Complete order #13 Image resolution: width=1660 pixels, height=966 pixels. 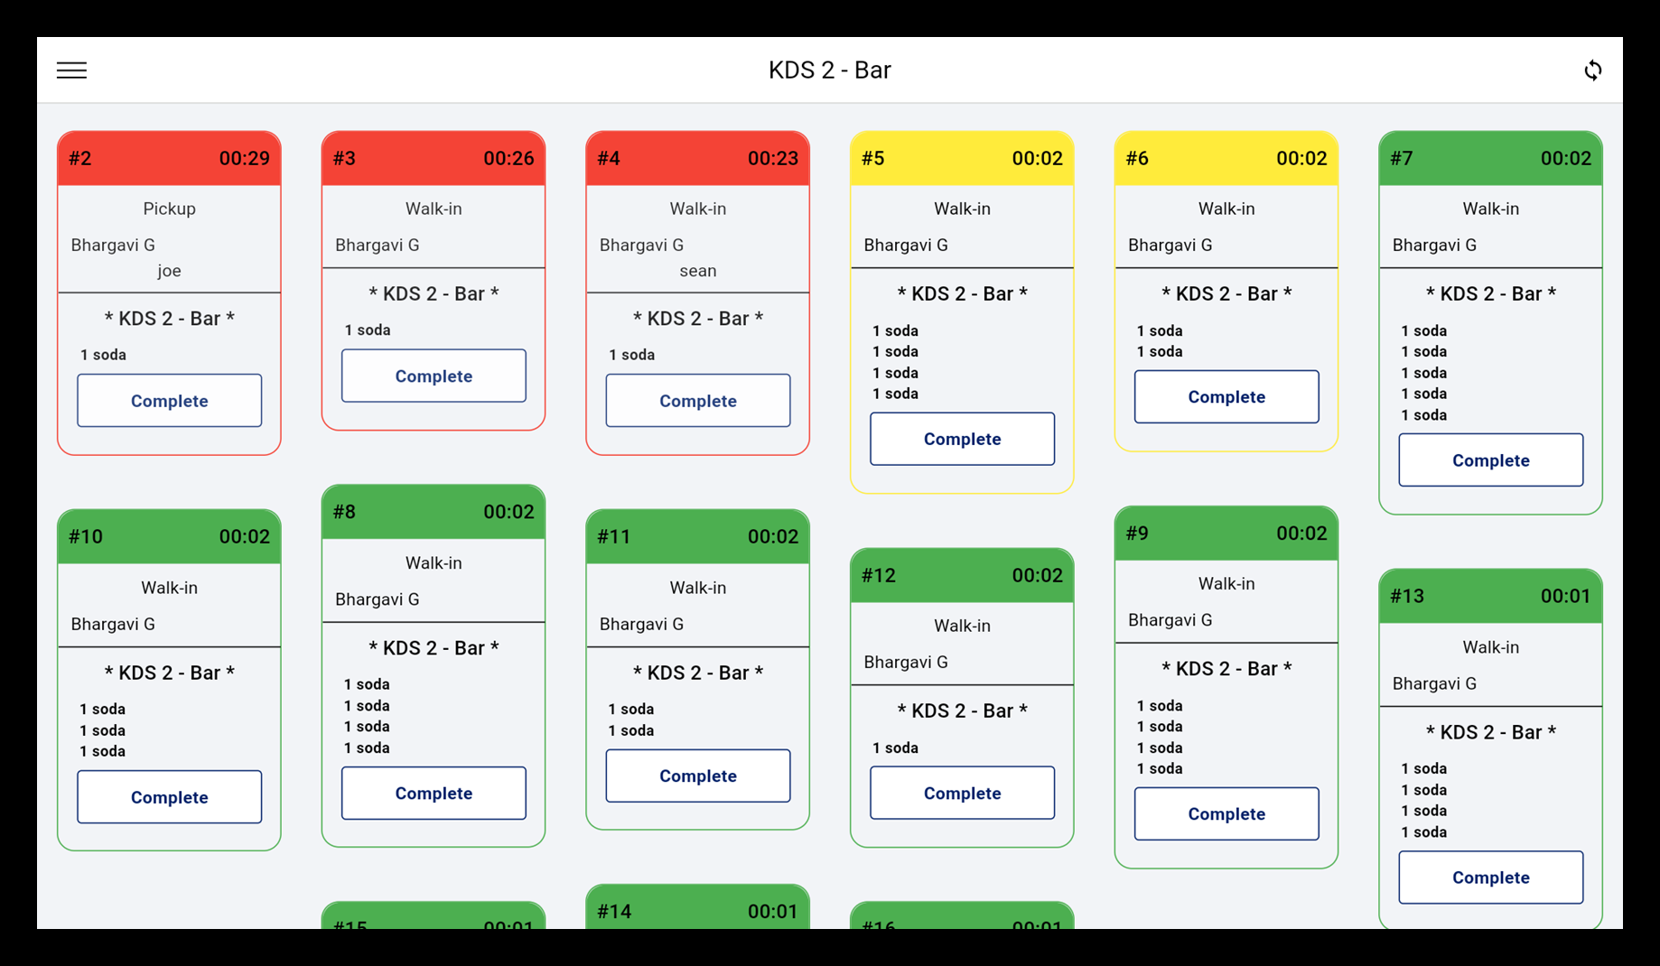click(x=1490, y=877)
